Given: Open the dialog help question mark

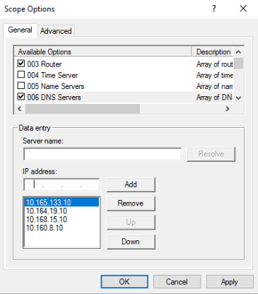Looking at the screenshot, I should [x=213, y=9].
